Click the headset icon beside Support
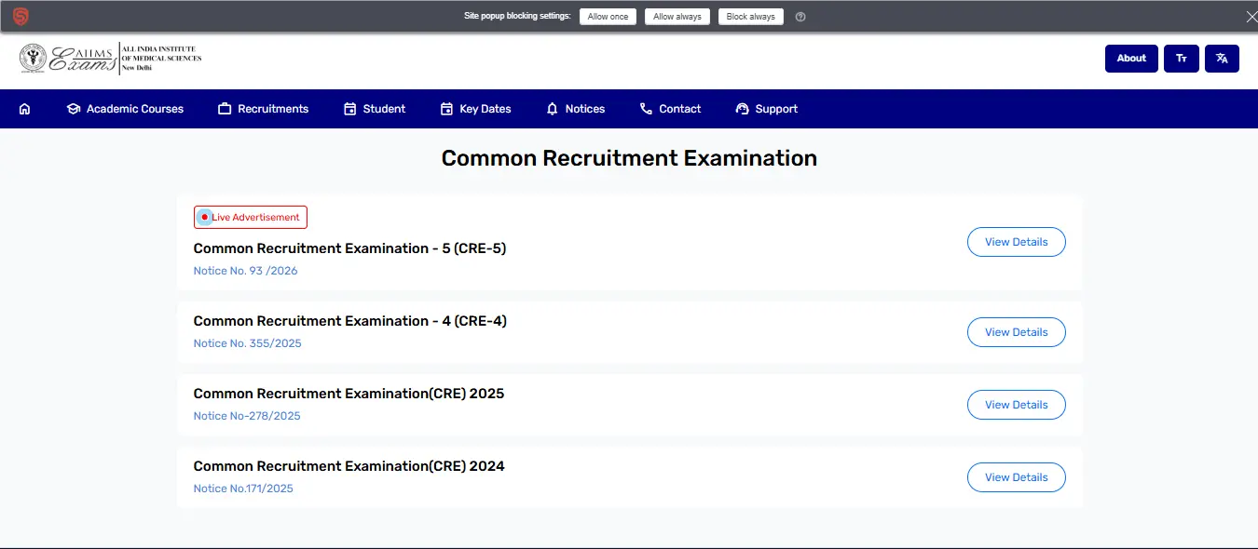Viewport: 1258px width, 549px height. pyautogui.click(x=743, y=109)
